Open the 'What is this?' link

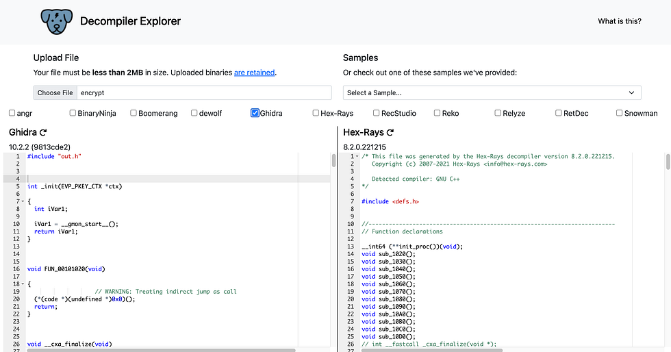pos(619,21)
